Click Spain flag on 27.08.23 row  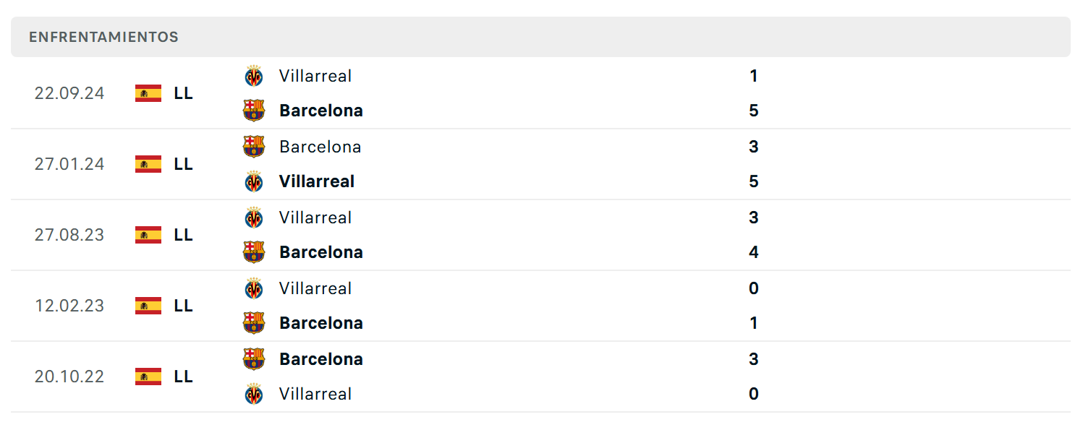[x=148, y=235]
